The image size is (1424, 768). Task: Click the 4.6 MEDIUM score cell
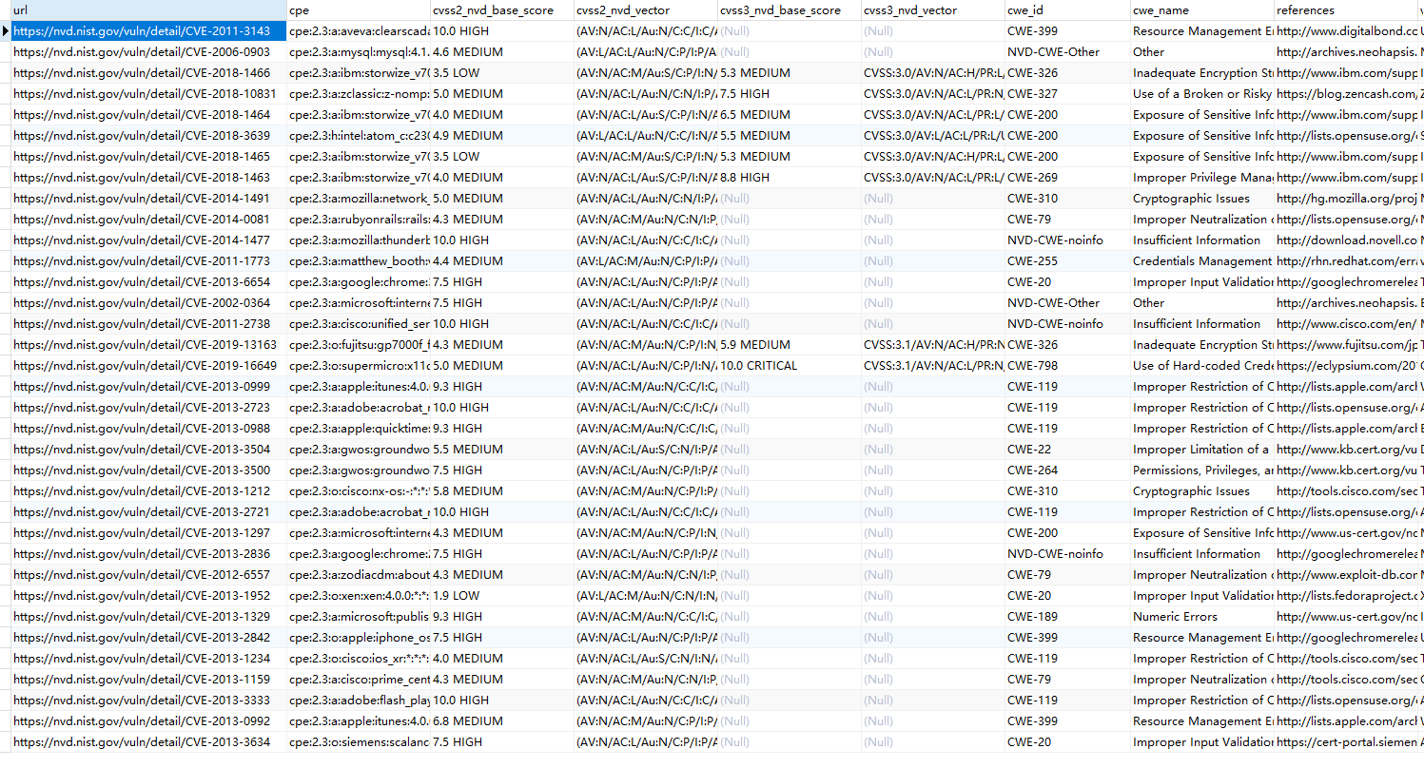(x=502, y=52)
